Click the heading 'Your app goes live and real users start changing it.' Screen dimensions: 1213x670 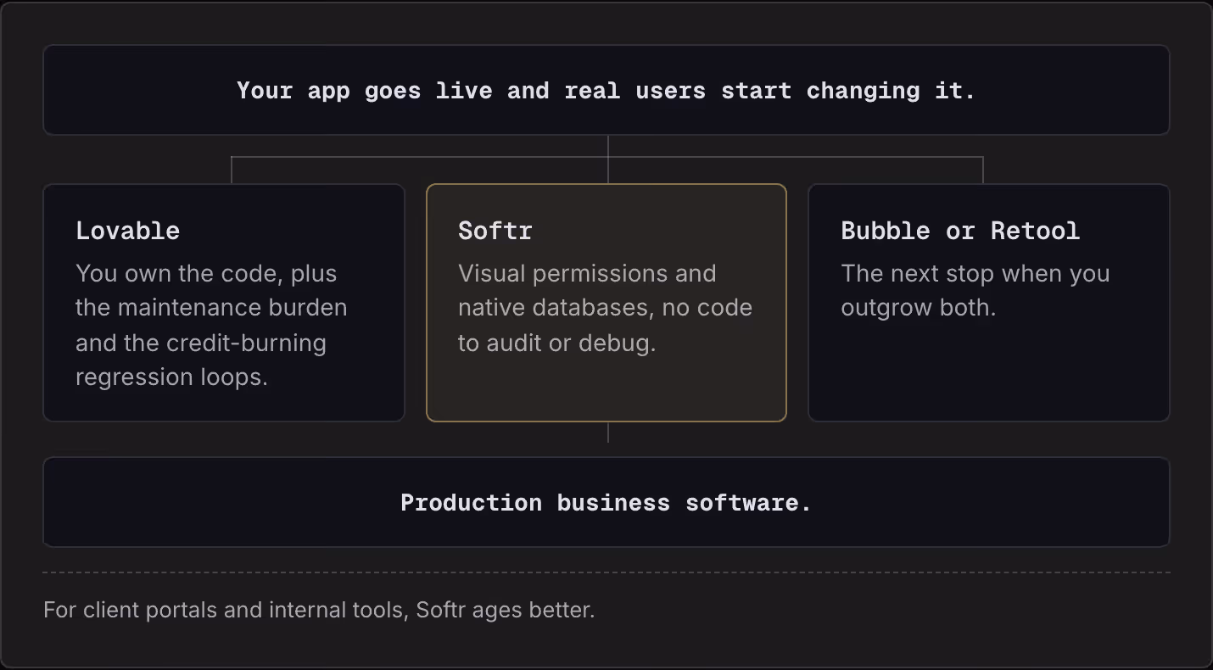click(x=606, y=91)
